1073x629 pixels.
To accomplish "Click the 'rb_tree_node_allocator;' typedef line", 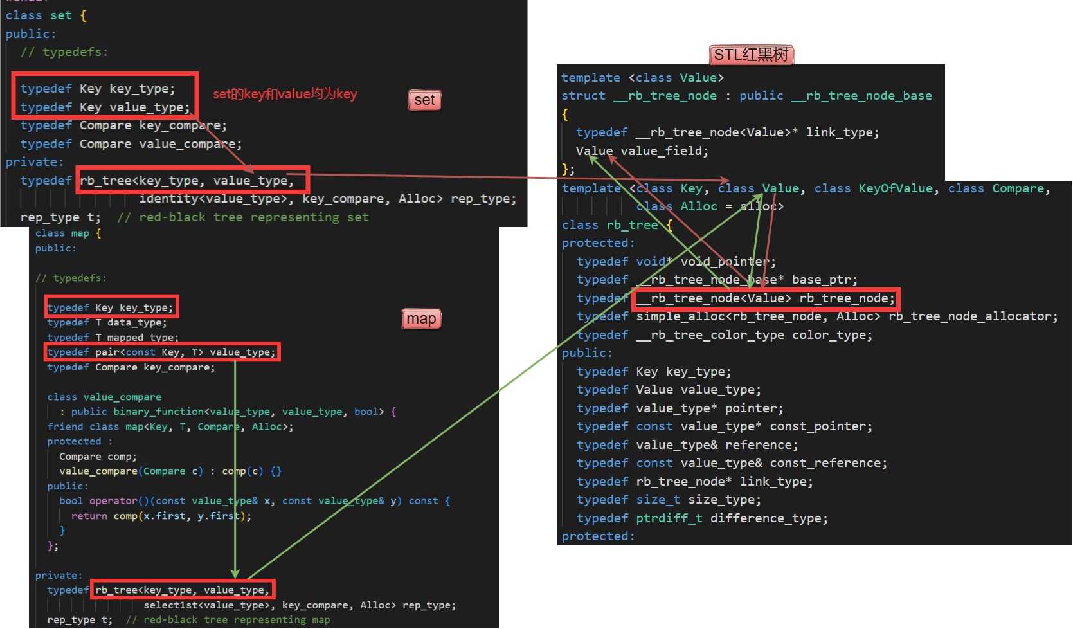I will [817, 316].
